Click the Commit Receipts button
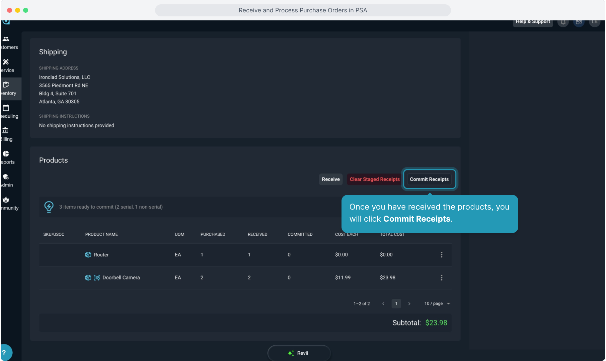Image resolution: width=606 pixels, height=361 pixels. coord(429,179)
